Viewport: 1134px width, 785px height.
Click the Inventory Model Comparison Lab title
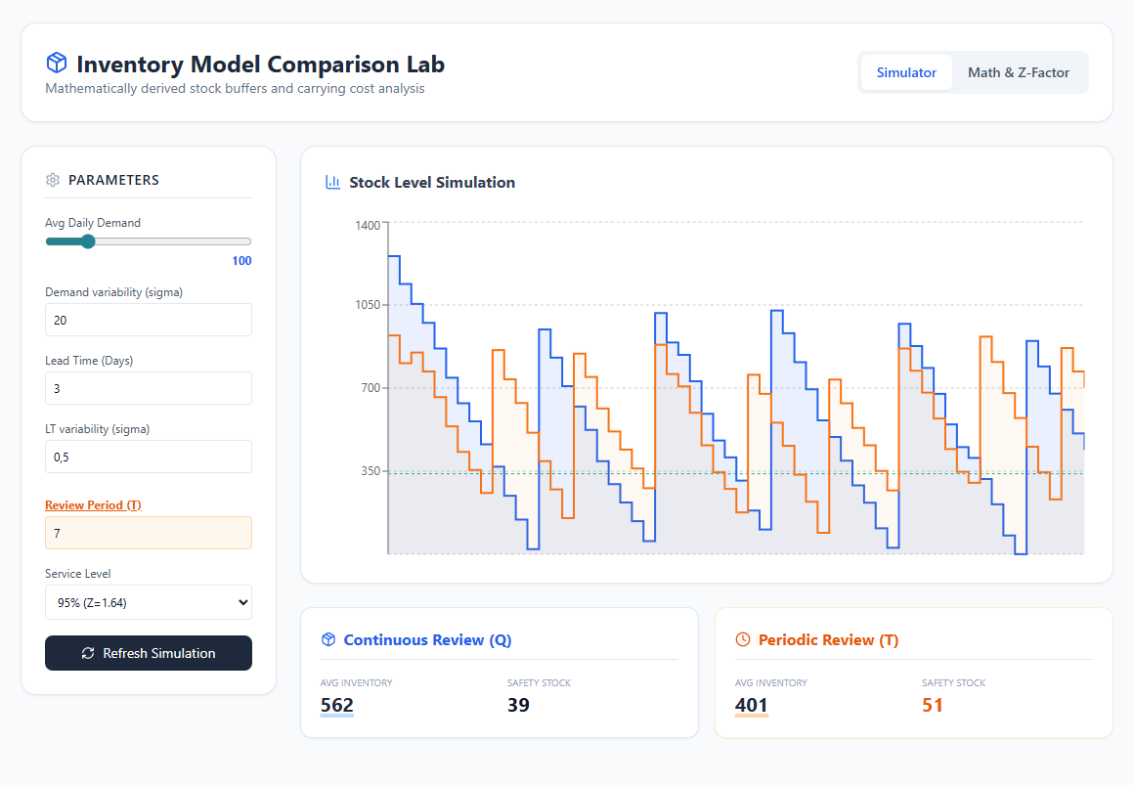(x=260, y=64)
